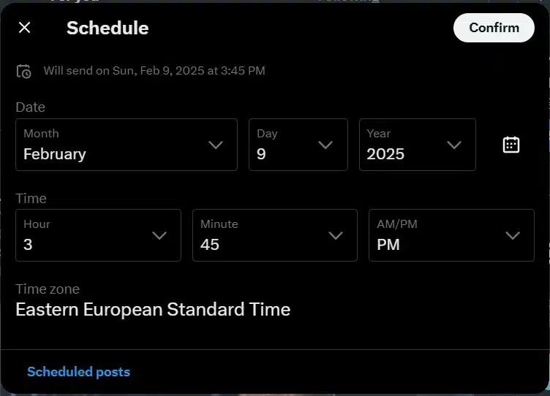The height and width of the screenshot is (396, 550).
Task: Click the Schedule dialog title
Action: click(108, 28)
